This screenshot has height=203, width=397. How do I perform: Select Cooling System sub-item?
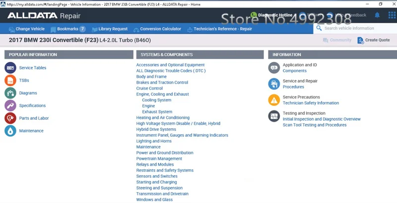157,100
